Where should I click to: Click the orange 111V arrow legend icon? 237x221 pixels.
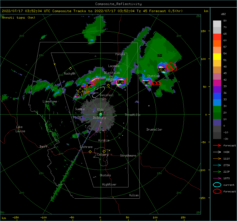point(217,158)
